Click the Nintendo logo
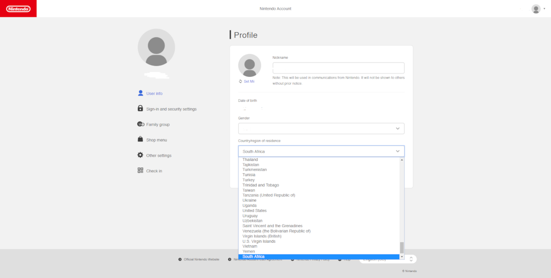 (x=18, y=8)
